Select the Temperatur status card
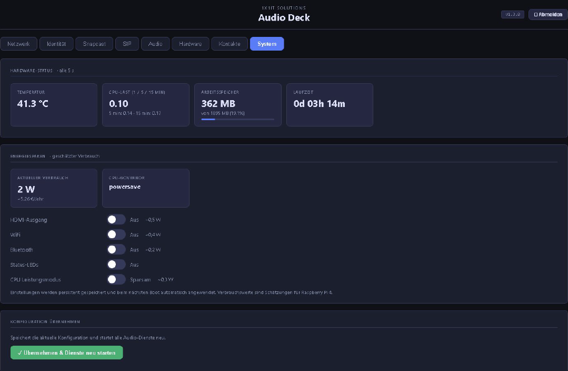 (x=54, y=104)
